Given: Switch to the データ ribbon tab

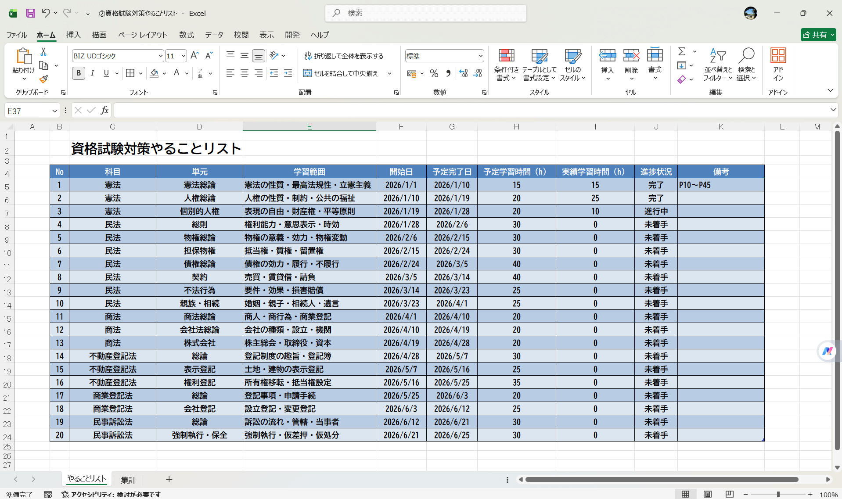Looking at the screenshot, I should tap(213, 35).
